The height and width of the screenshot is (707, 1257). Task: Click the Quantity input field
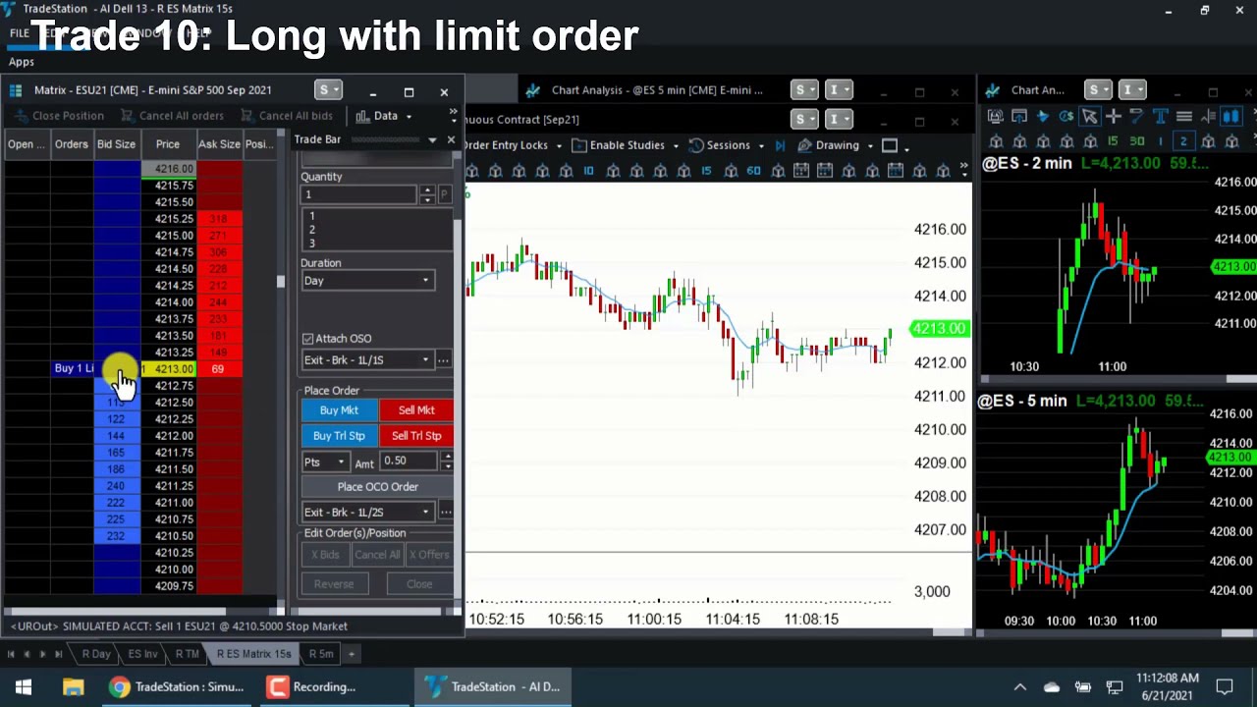359,194
